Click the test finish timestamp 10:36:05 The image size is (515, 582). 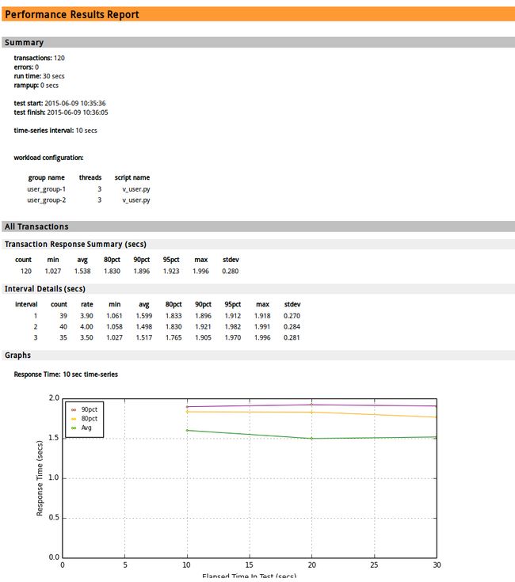95,112
